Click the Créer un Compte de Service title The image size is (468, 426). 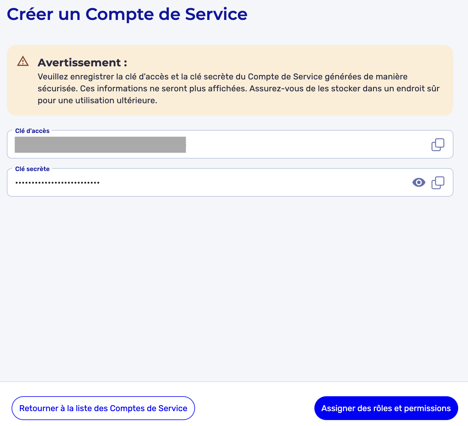click(x=127, y=14)
